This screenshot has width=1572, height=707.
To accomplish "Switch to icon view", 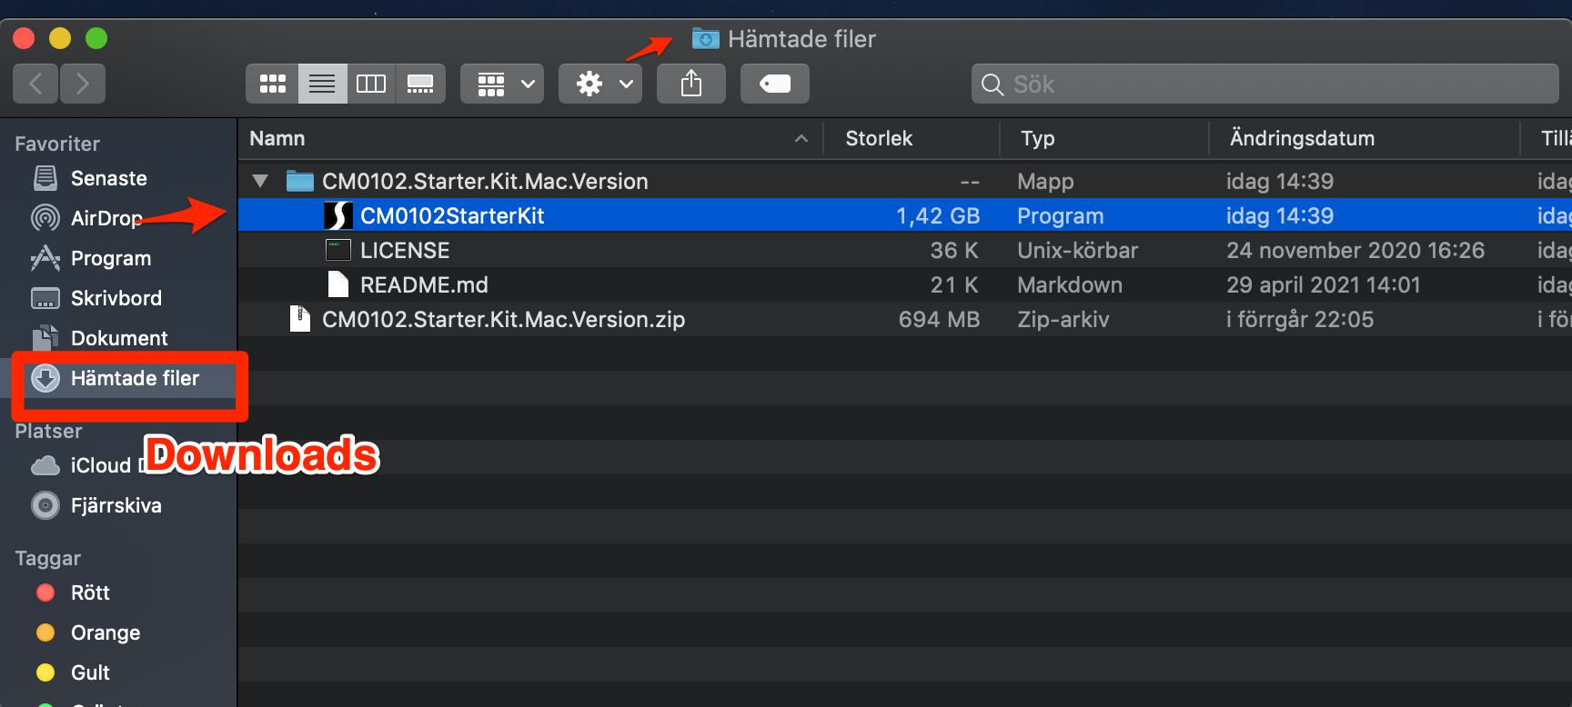I will (273, 84).
